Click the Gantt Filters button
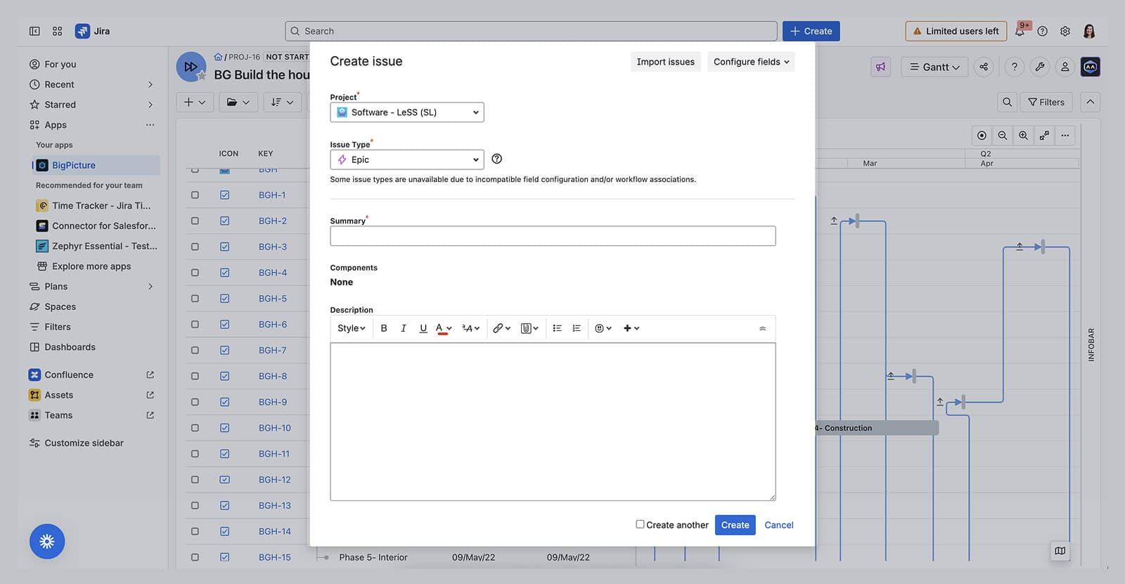This screenshot has height=584, width=1125. click(x=1047, y=102)
